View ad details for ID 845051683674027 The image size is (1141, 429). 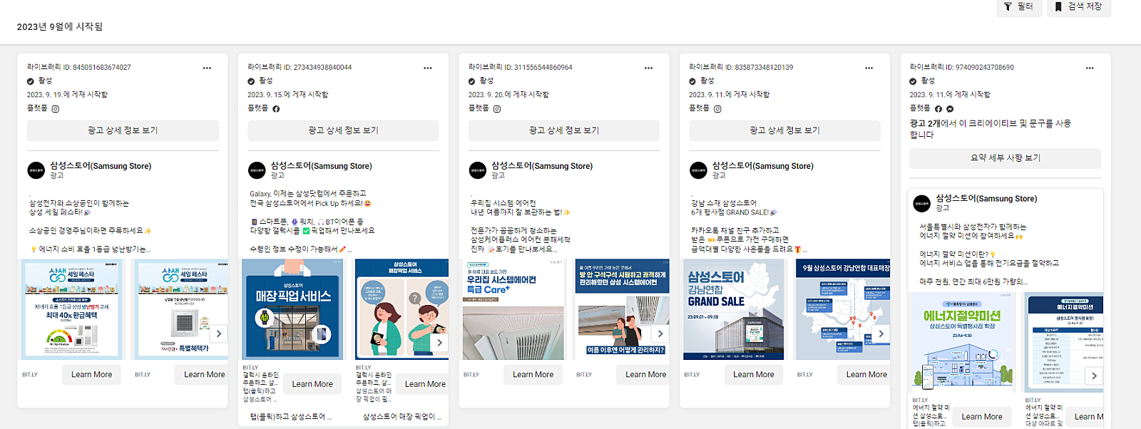click(x=123, y=130)
